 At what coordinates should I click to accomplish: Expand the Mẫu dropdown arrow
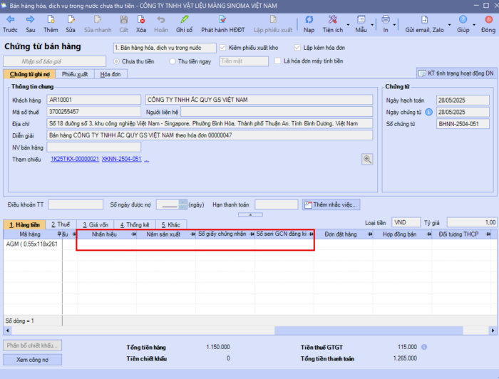(x=372, y=25)
